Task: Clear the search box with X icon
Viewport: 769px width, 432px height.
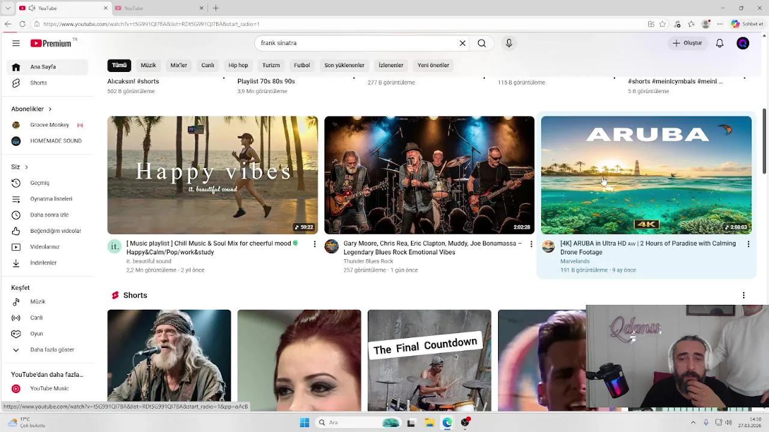Action: (x=463, y=43)
